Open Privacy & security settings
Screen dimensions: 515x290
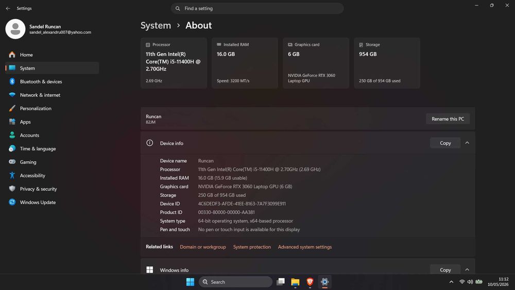click(x=52, y=189)
